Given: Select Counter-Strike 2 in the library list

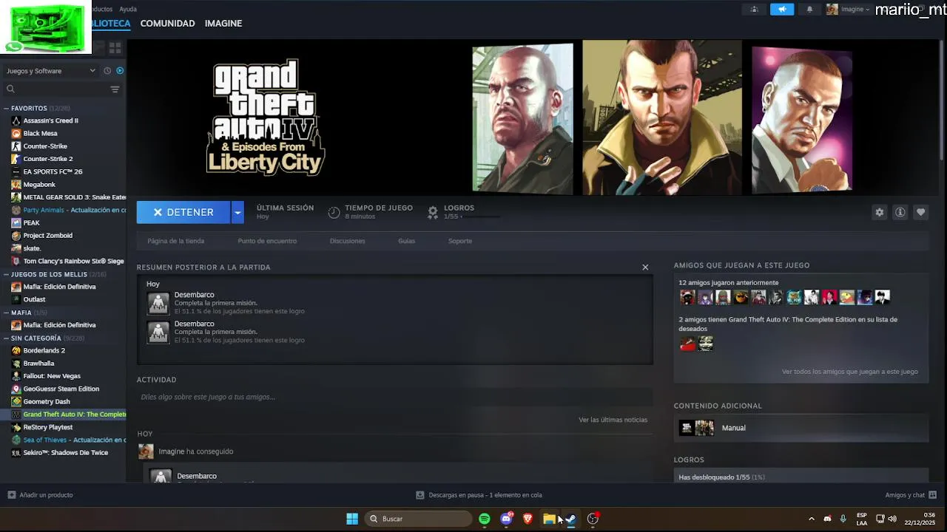Looking at the screenshot, I should 48,159.
